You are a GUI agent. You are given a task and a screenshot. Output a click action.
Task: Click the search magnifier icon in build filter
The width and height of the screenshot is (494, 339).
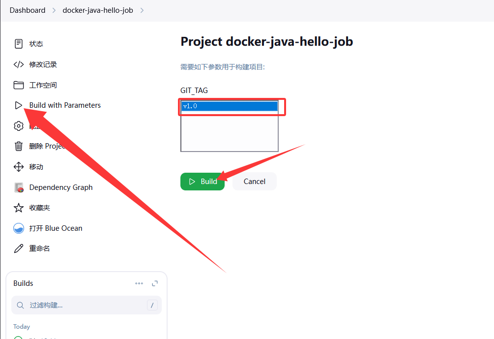(20, 305)
